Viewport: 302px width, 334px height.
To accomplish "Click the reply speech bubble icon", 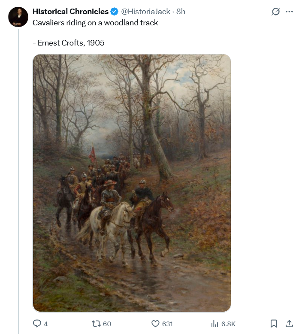I will click(37, 324).
